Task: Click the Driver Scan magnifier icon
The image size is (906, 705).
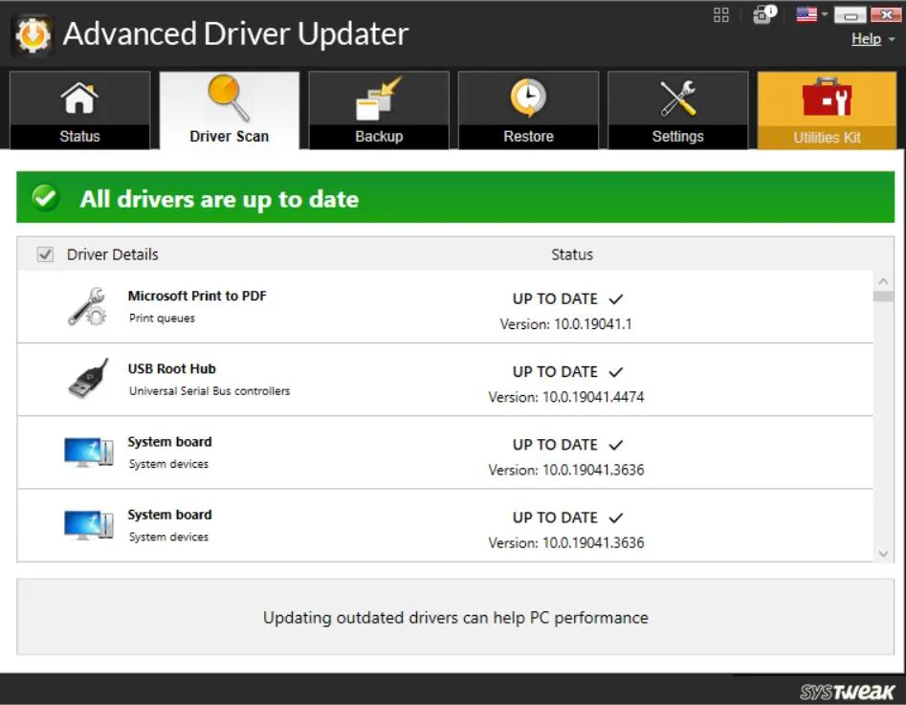Action: click(229, 98)
